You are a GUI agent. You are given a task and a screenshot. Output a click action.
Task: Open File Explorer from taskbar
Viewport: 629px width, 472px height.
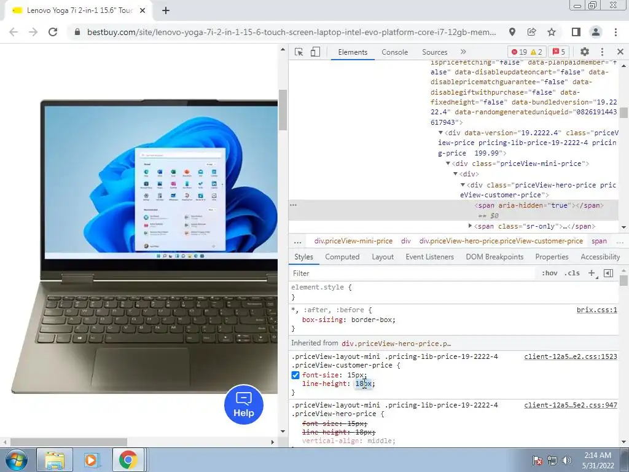(x=55, y=460)
